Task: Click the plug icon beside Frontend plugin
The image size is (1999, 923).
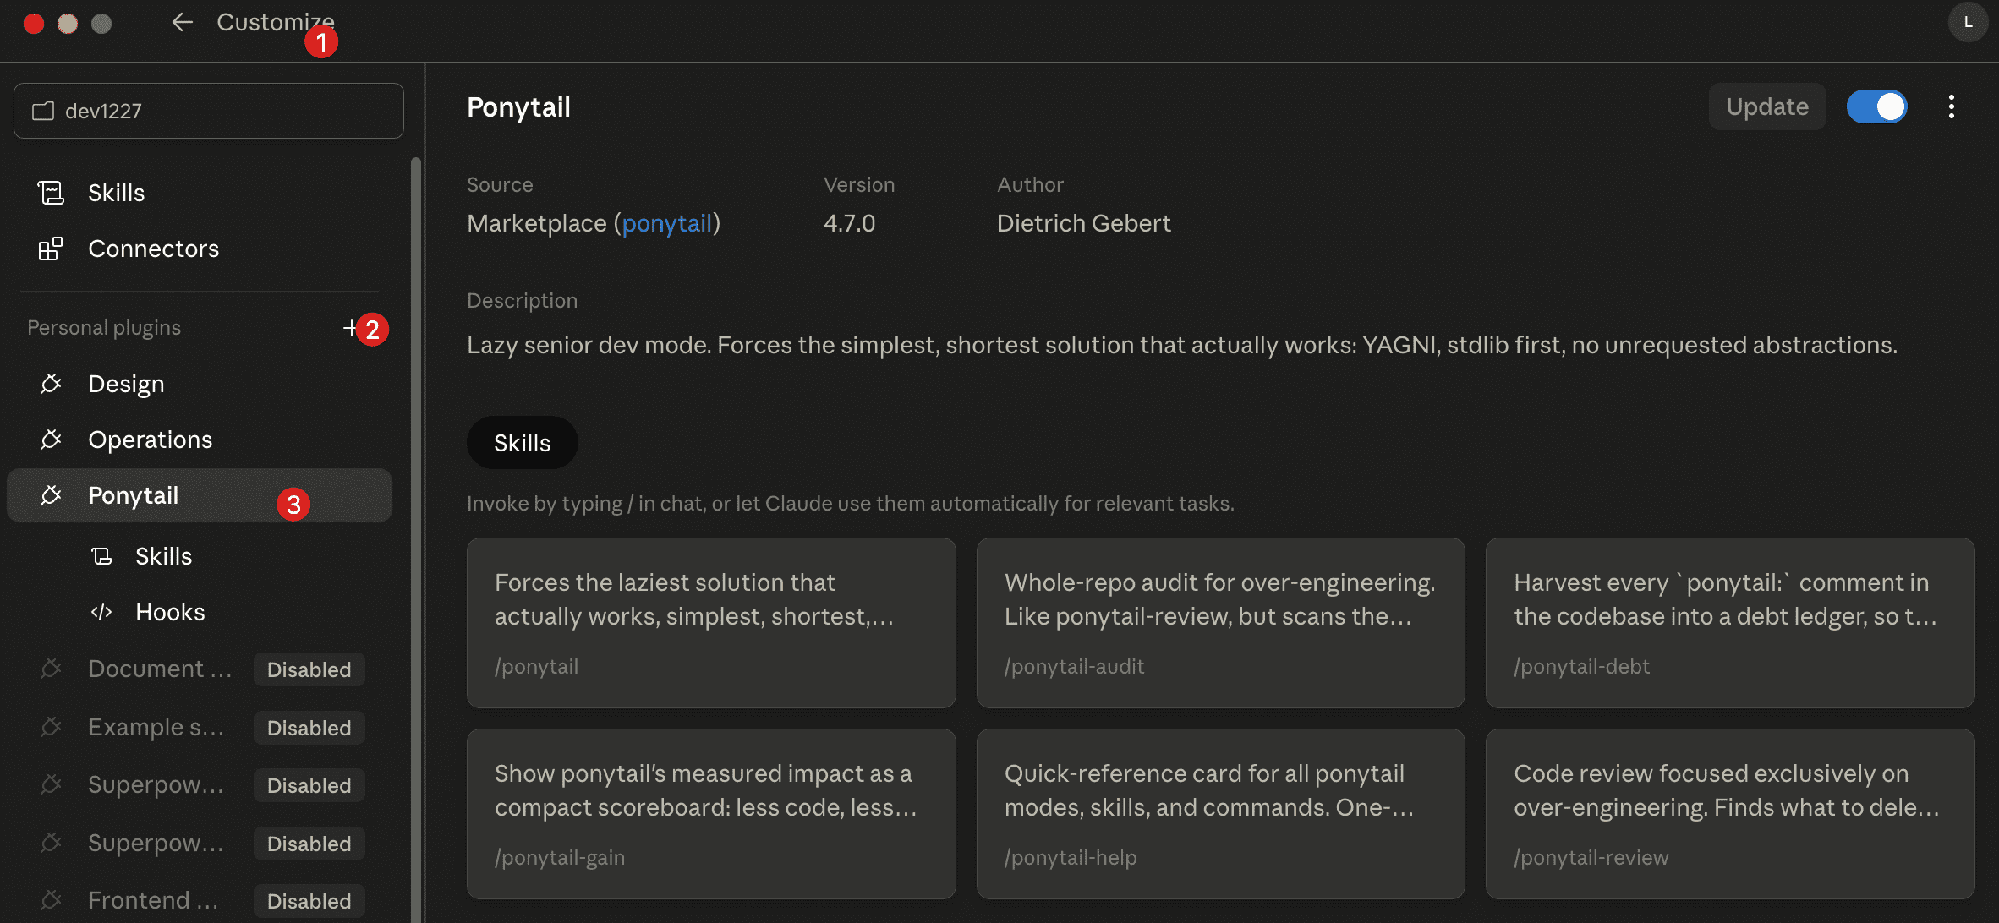Action: coord(51,900)
